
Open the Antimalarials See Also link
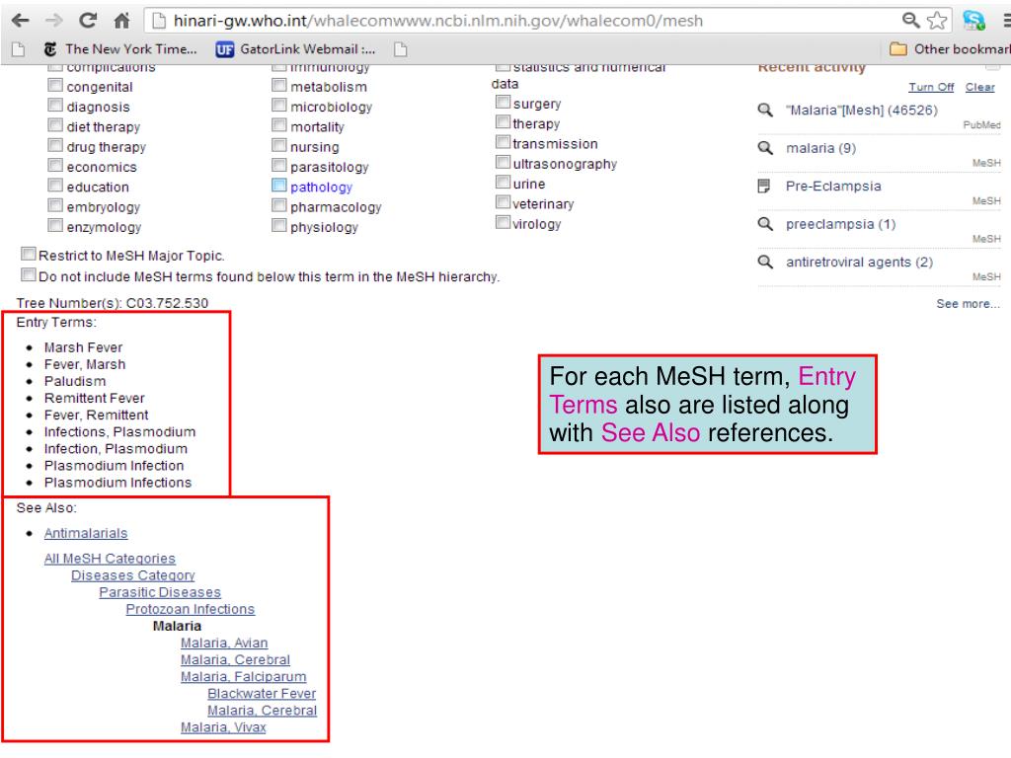coord(86,534)
